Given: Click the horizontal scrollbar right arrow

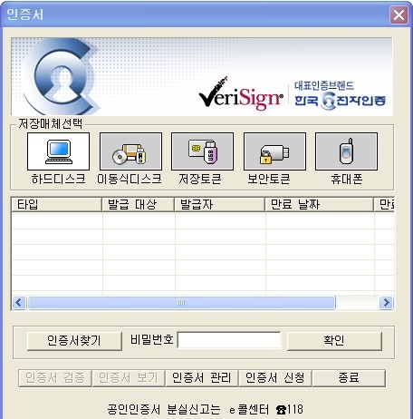Looking at the screenshot, I should pos(386,303).
